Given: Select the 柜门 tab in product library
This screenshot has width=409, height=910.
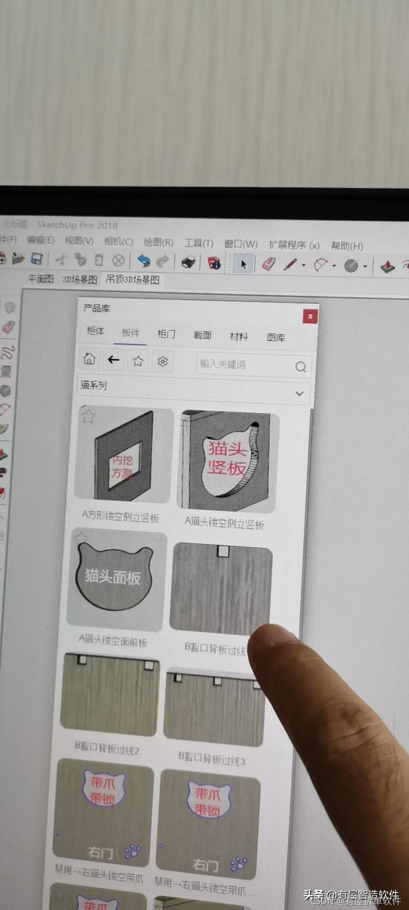Looking at the screenshot, I should pos(166,334).
